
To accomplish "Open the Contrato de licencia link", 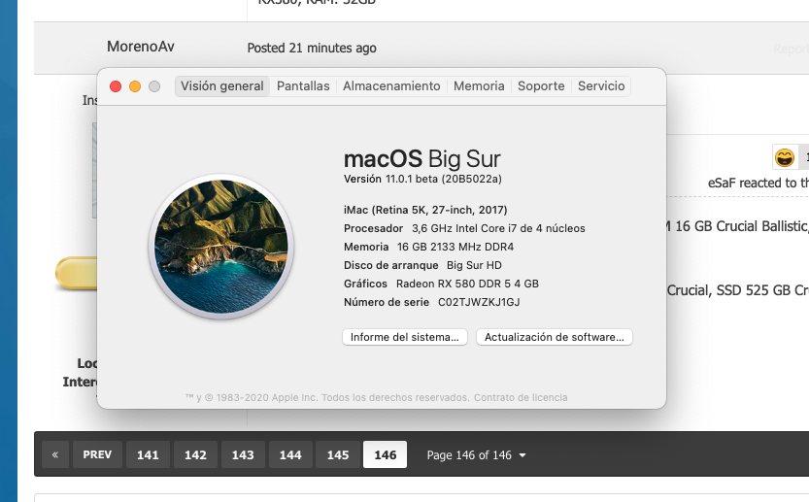I will click(x=521, y=398).
